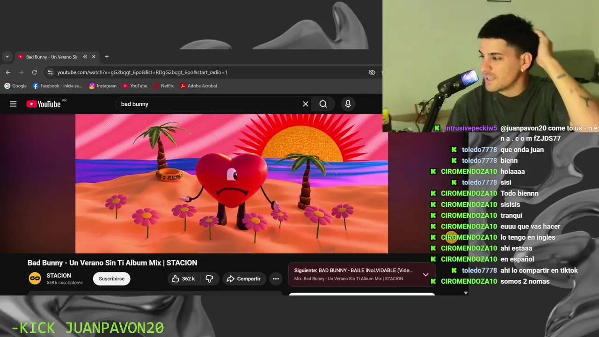Open the Netflix bookmark
The image size is (599, 337).
(164, 86)
